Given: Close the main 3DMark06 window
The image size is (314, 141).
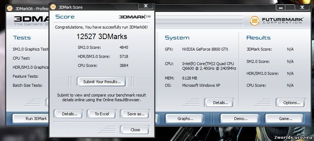Looking at the screenshot, I should click(x=302, y=8).
